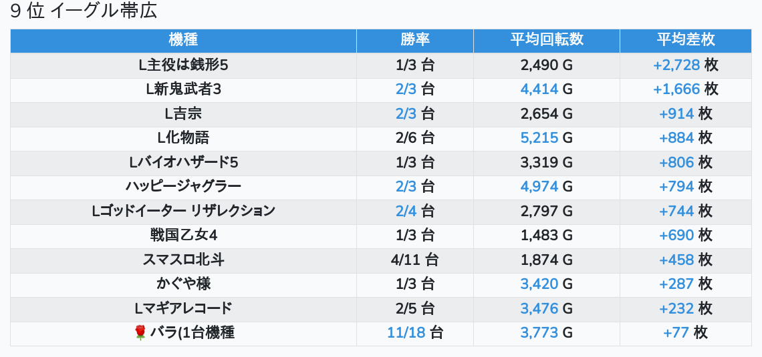Open the ハッピージャグラー row
Viewport: 762px width, 357px height.
tap(183, 186)
